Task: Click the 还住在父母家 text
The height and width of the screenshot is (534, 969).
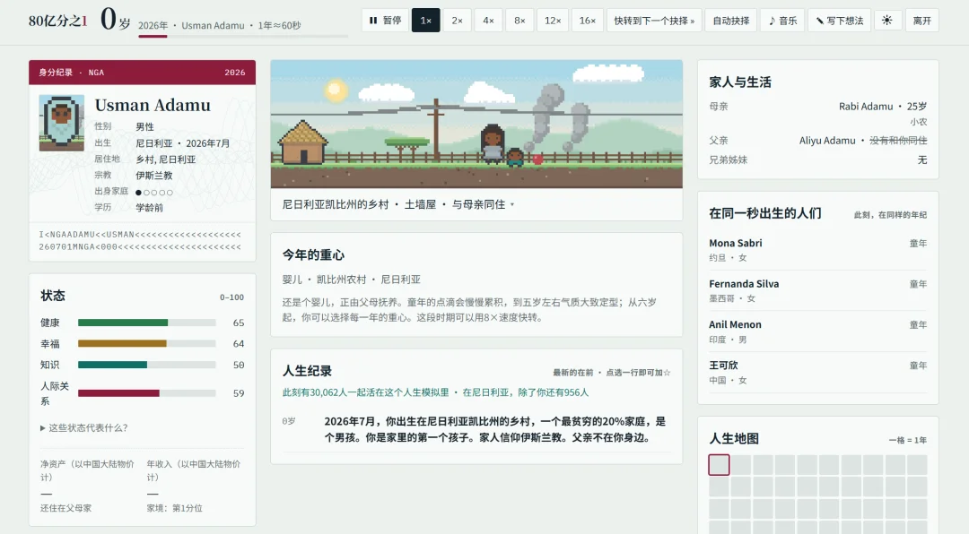Action: (x=65, y=508)
